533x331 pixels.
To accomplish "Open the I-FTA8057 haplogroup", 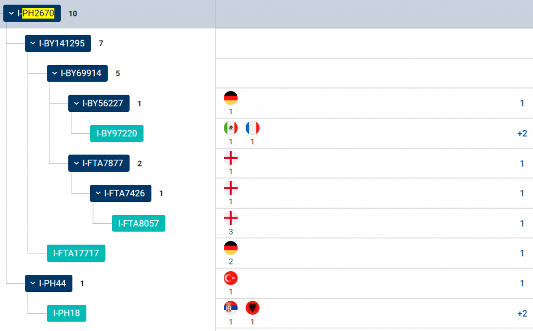I will click(138, 224).
